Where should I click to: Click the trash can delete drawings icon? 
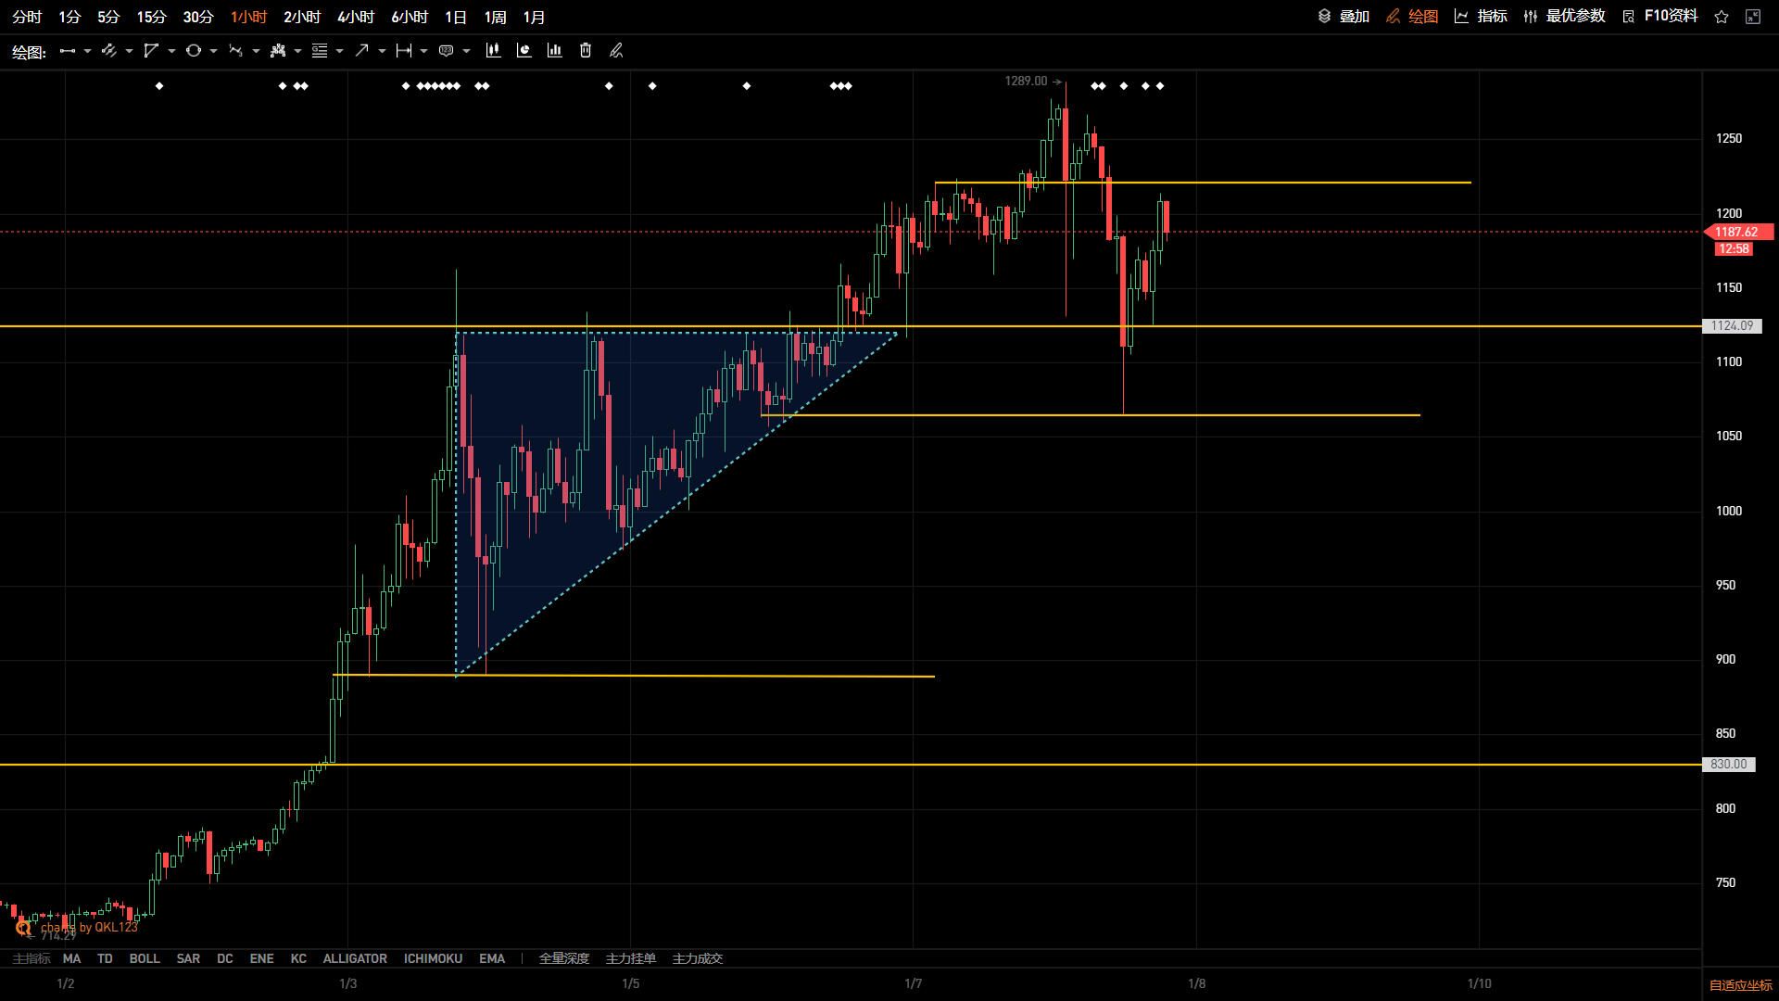pyautogui.click(x=586, y=51)
